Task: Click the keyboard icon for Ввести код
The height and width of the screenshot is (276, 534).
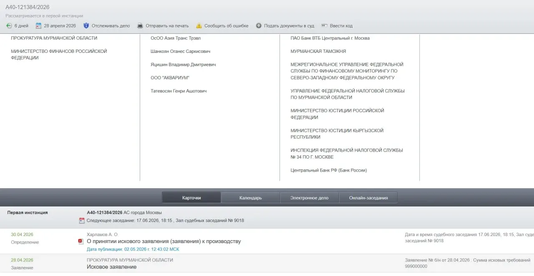Action: point(324,26)
